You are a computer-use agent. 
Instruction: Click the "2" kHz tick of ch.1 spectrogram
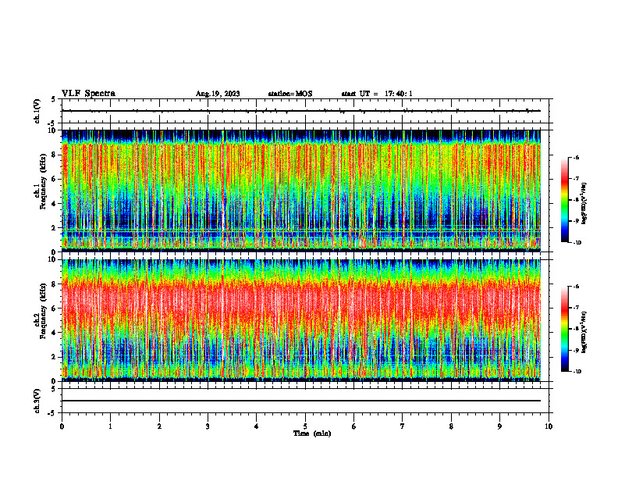[55, 227]
